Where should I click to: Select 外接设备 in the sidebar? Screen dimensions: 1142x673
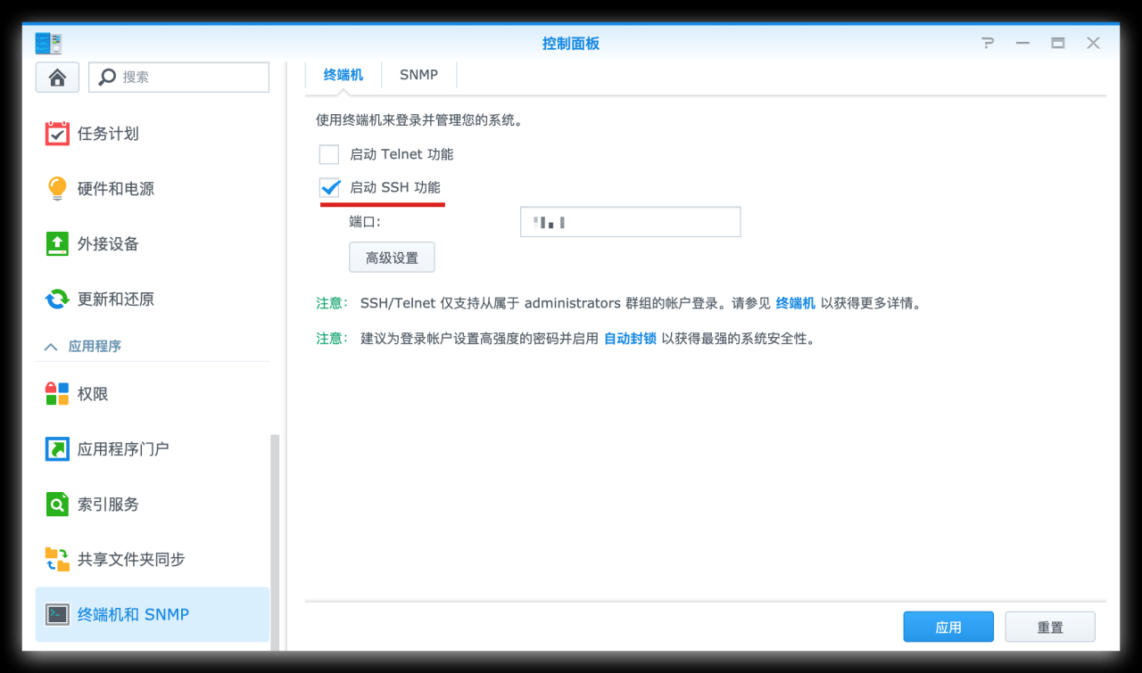[x=153, y=244]
